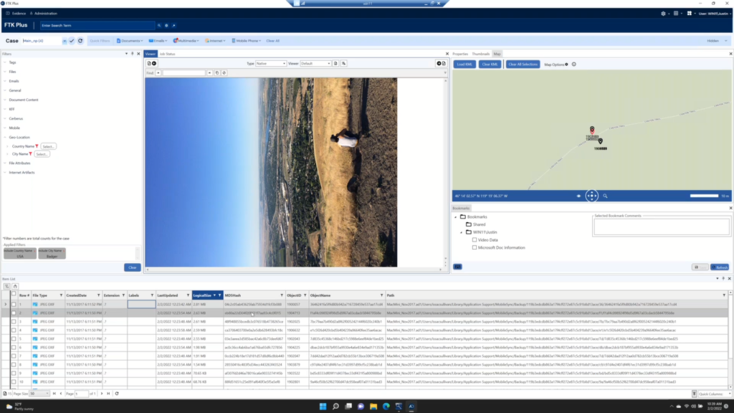Open File Explorer from taskbar
This screenshot has width=734, height=413.
pyautogui.click(x=373, y=407)
